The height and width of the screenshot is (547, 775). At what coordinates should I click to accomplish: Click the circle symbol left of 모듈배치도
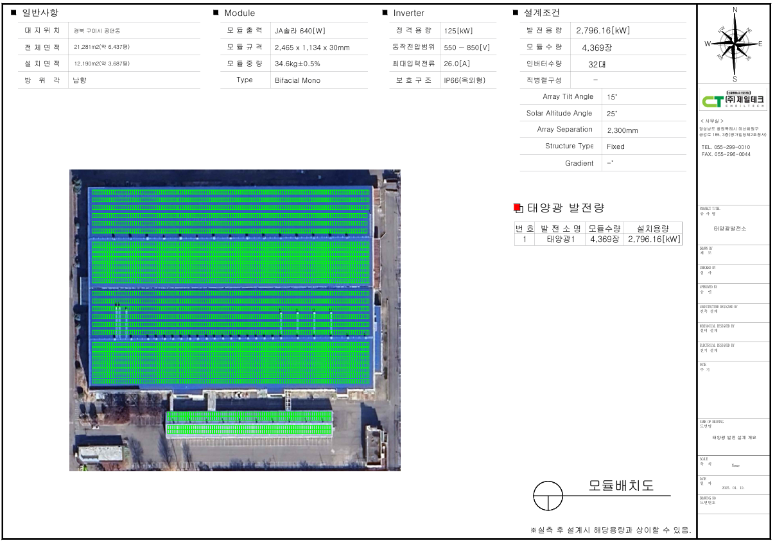[548, 496]
